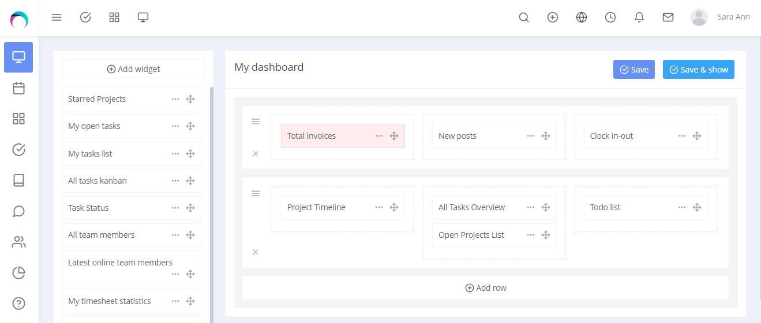Open the chat bubble icon in sidebar
The height and width of the screenshot is (323, 761).
point(18,211)
